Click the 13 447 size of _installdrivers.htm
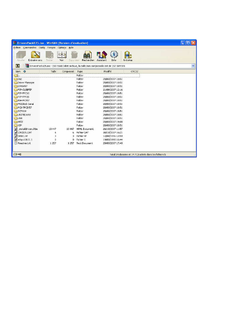The width and height of the screenshot is (243, 325). click(52, 129)
